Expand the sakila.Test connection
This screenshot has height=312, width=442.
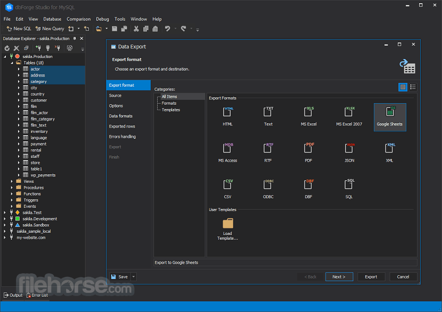click(5, 213)
